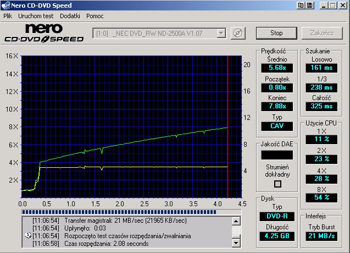Screen dimensions: 350x253
Task: Click the burst rate value 21 MB/s
Action: (321, 236)
